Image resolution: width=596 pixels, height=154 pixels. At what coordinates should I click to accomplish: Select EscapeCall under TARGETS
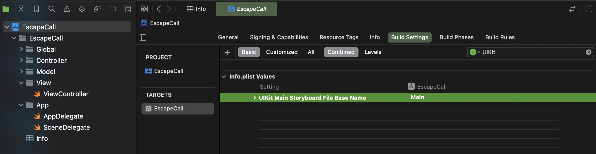178,108
